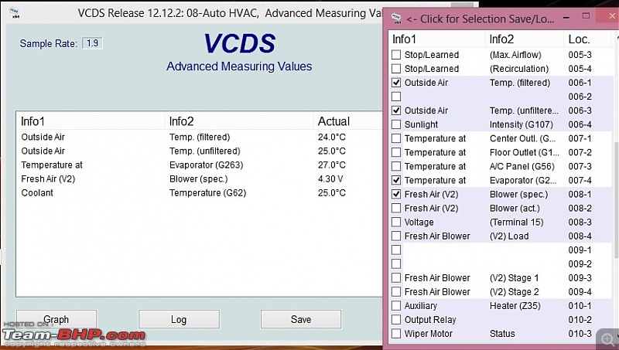Uncheck Outside Air Temp. (filtered) 006-1

coord(396,83)
